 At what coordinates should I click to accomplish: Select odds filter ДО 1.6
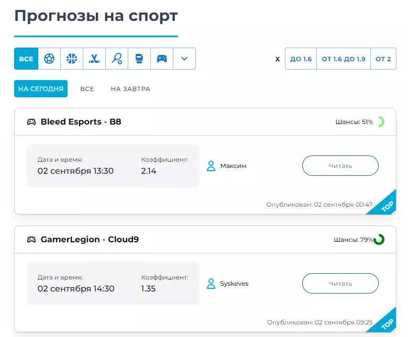301,59
